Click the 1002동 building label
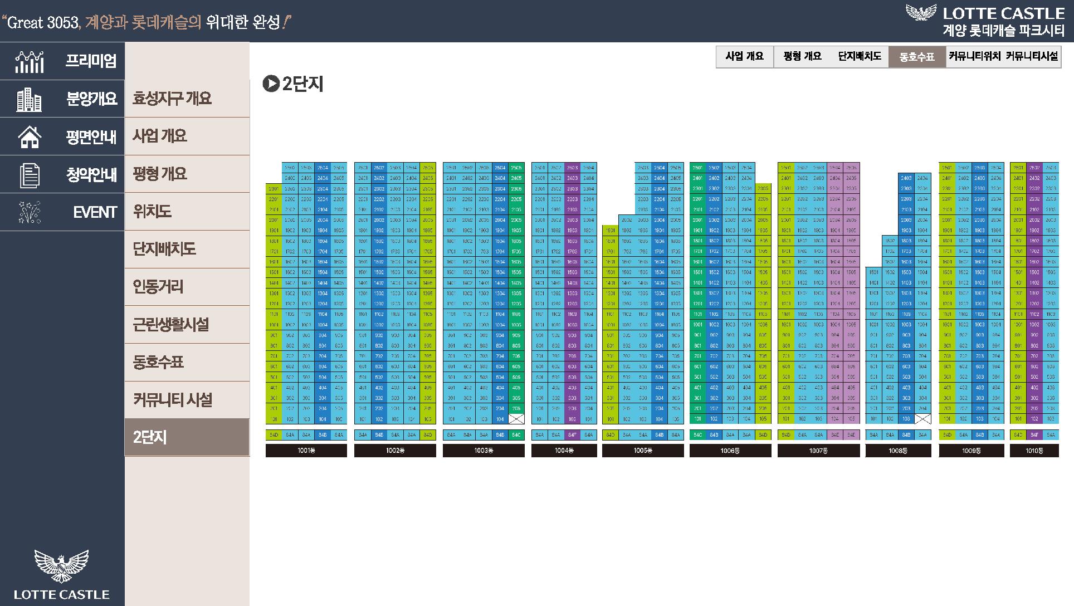The height and width of the screenshot is (606, 1074). 395,451
